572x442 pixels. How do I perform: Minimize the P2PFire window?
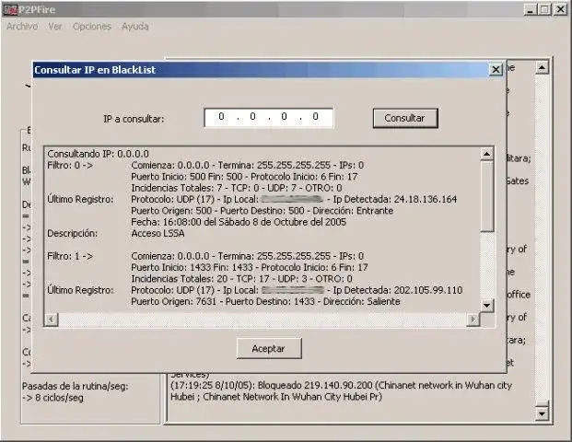[530, 9]
